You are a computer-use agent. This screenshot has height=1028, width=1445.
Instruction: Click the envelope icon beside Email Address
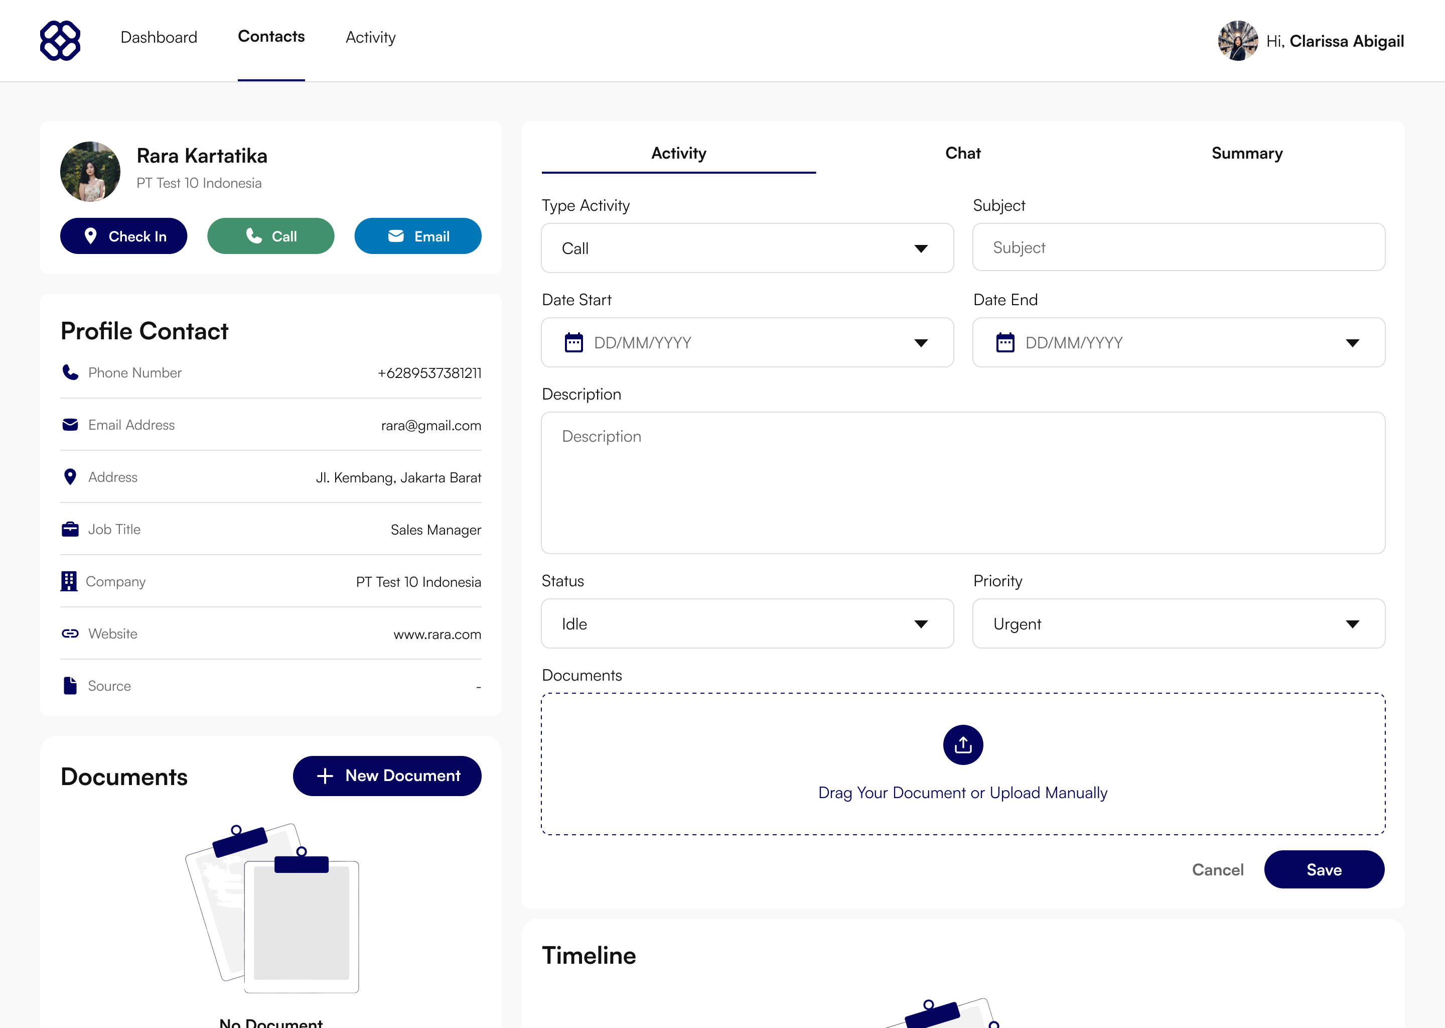click(70, 425)
